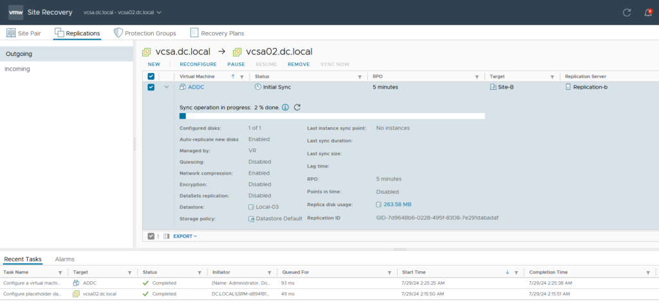Open the Recovery Plans tab

tap(217, 33)
